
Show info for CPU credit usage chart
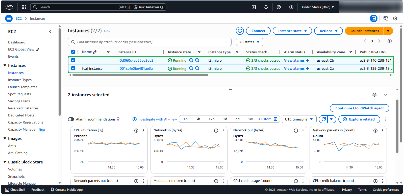(x=296, y=181)
